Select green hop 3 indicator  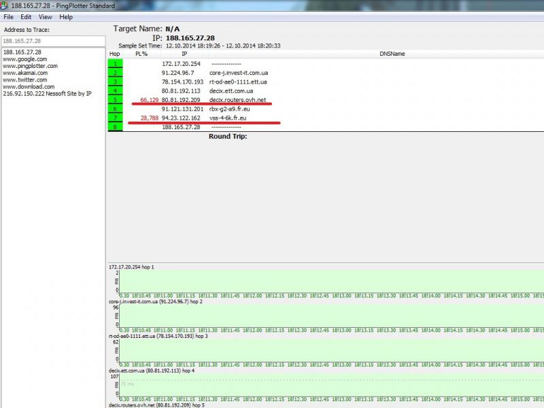pos(115,82)
